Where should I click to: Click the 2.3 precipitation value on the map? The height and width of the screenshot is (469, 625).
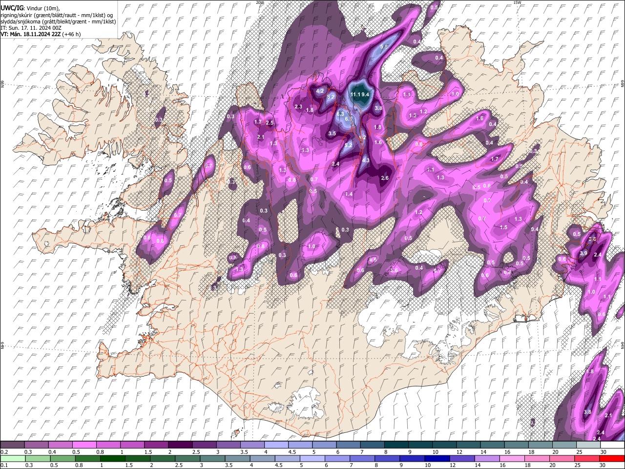298,107
